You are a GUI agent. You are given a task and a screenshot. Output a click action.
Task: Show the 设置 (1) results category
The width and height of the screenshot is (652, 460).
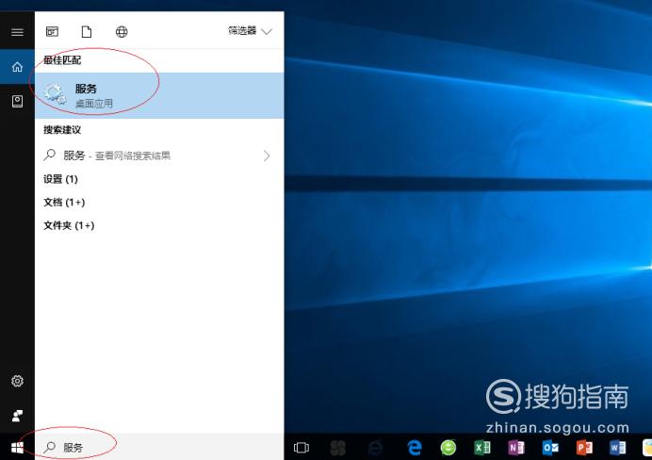pyautogui.click(x=60, y=179)
